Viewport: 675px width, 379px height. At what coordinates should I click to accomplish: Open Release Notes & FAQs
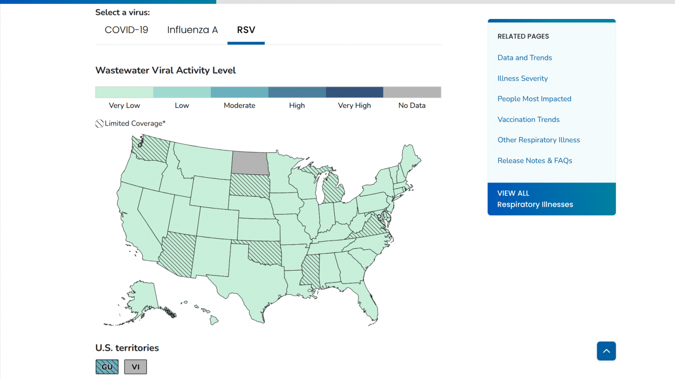coord(535,161)
